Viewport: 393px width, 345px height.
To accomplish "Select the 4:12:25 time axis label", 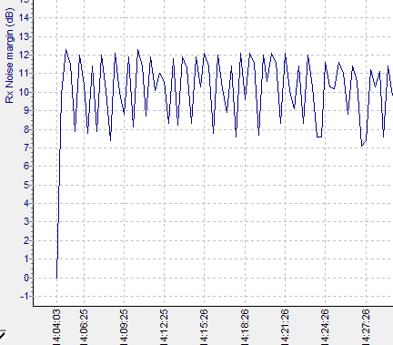I will coord(164,327).
